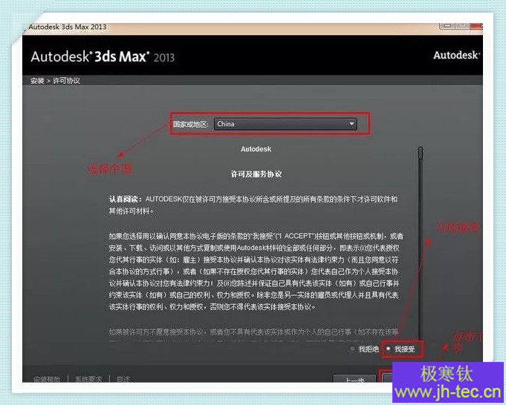Open the 安装帮助 link at bottom
Image resolution: width=506 pixels, height=405 pixels.
click(47, 379)
